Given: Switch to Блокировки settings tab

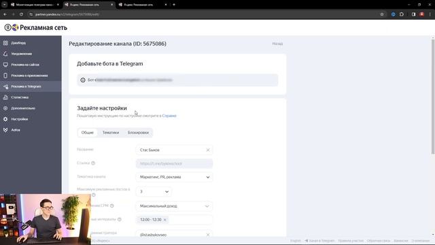Looking at the screenshot, I should pos(138,133).
